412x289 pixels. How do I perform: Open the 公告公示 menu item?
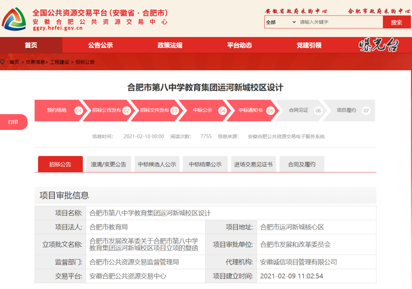100,45
